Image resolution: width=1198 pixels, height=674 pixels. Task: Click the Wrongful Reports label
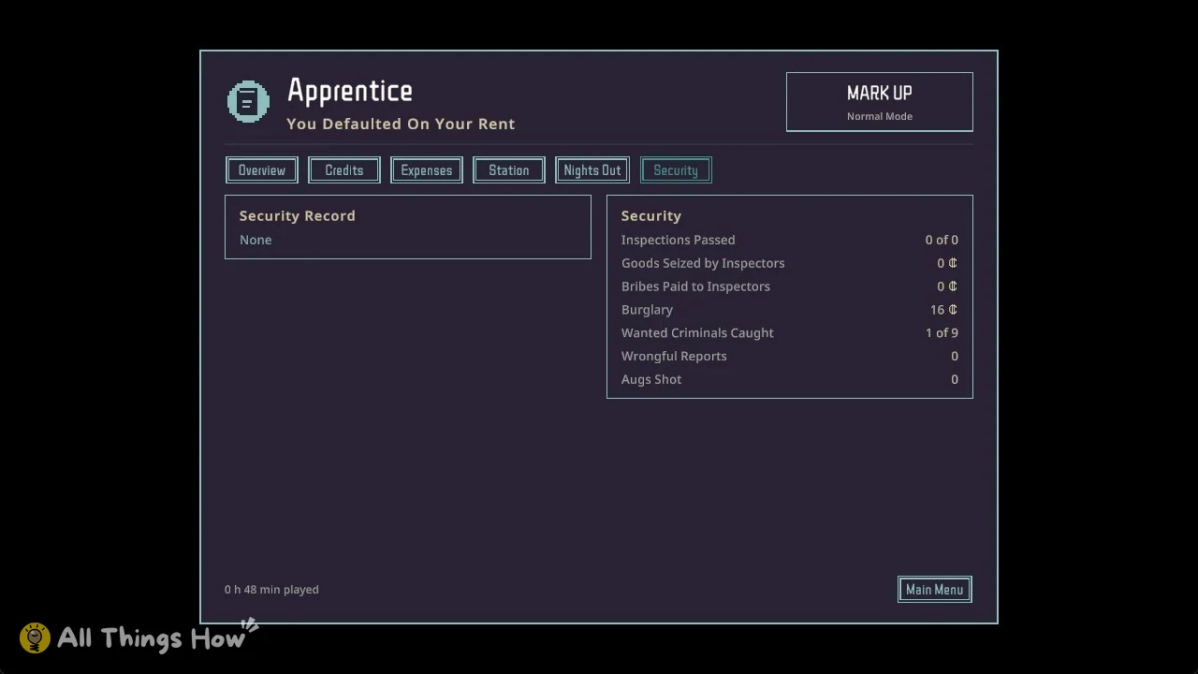click(674, 356)
